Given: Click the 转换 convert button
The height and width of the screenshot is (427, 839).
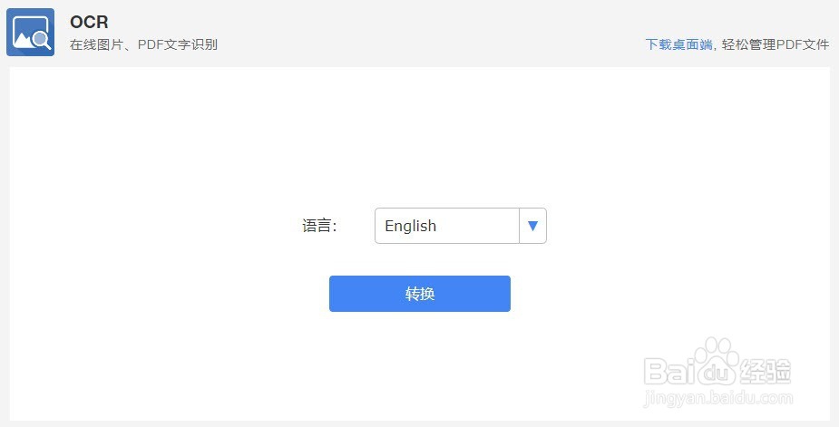Looking at the screenshot, I should tap(419, 294).
